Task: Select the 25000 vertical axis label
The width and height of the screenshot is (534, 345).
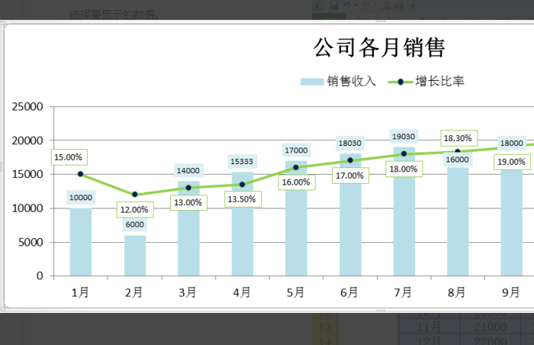Action: (27, 107)
